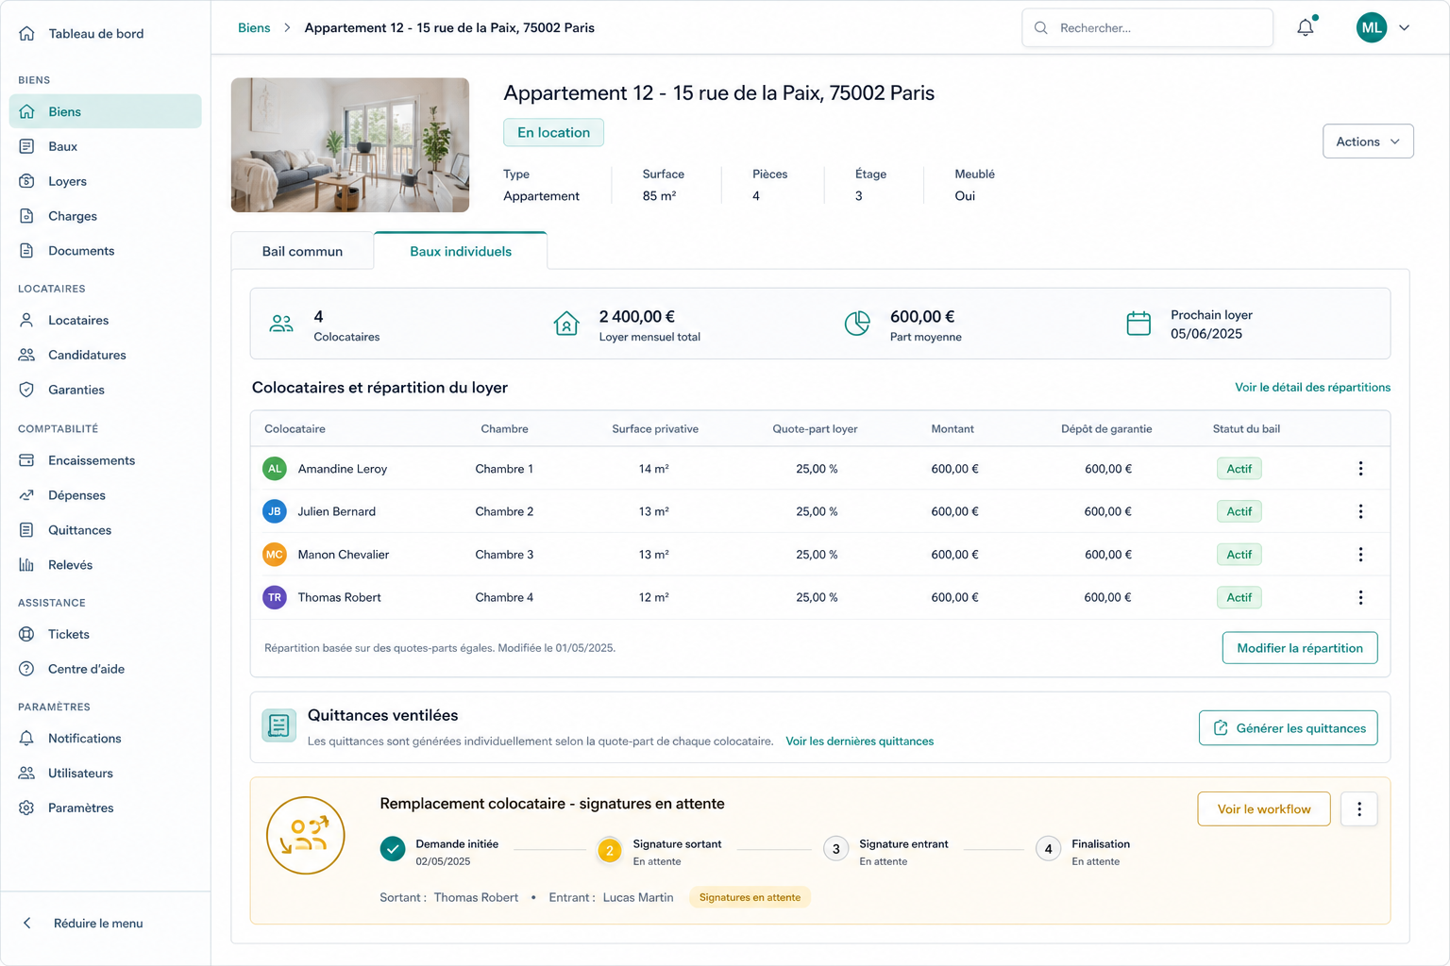The image size is (1450, 966).
Task: Click the Garanties shield icon
Action: tap(26, 390)
